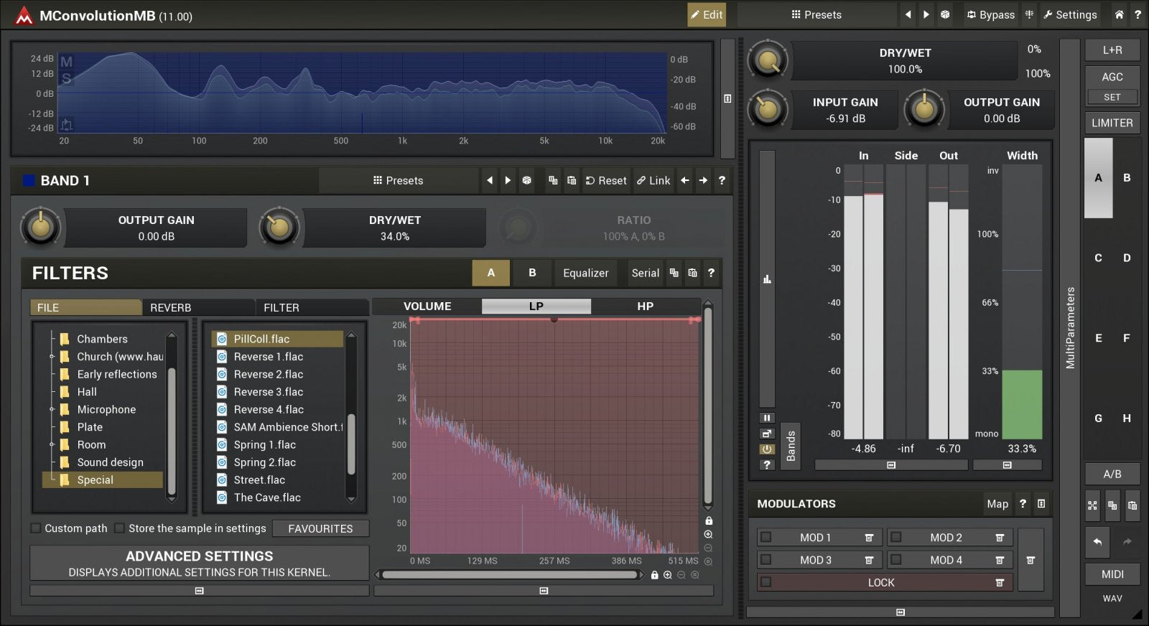Viewport: 1149px width, 626px height.
Task: Open the FAVOURITES button
Action: pyautogui.click(x=320, y=528)
